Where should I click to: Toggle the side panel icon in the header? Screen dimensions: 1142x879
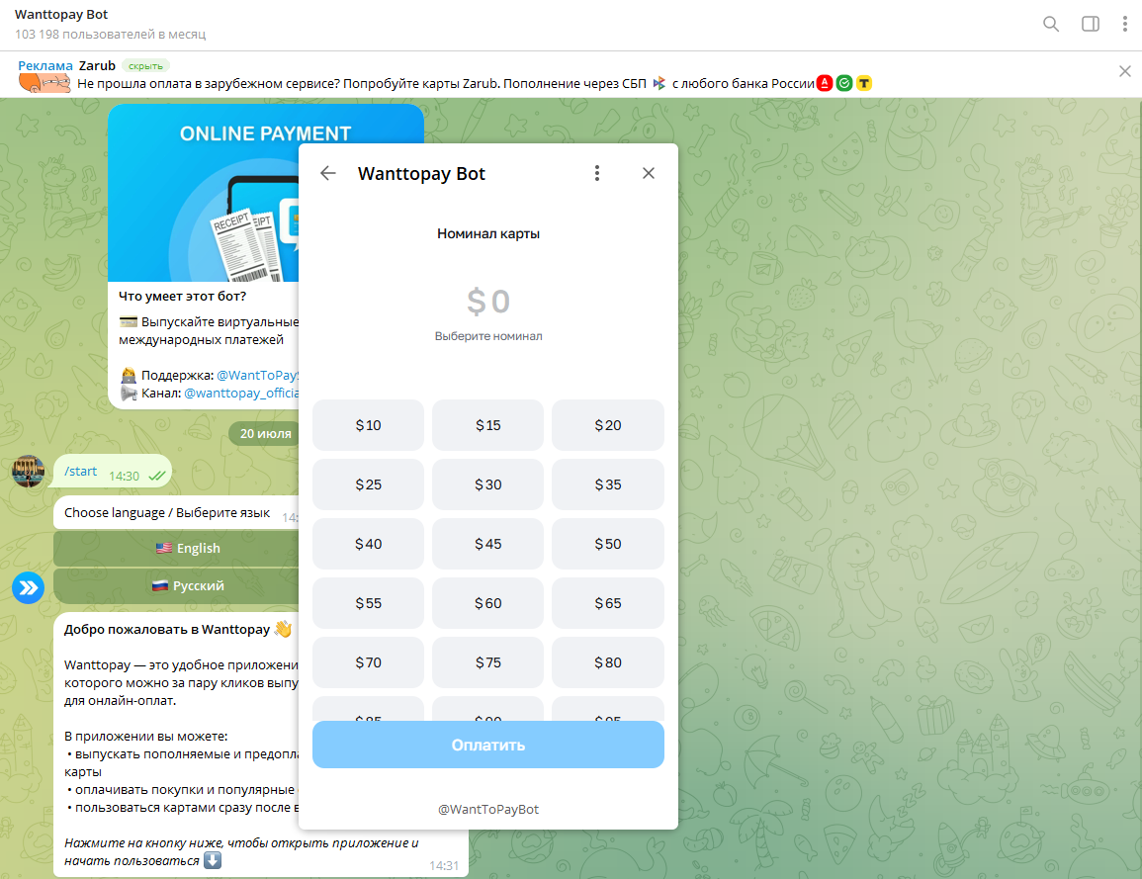1091,24
